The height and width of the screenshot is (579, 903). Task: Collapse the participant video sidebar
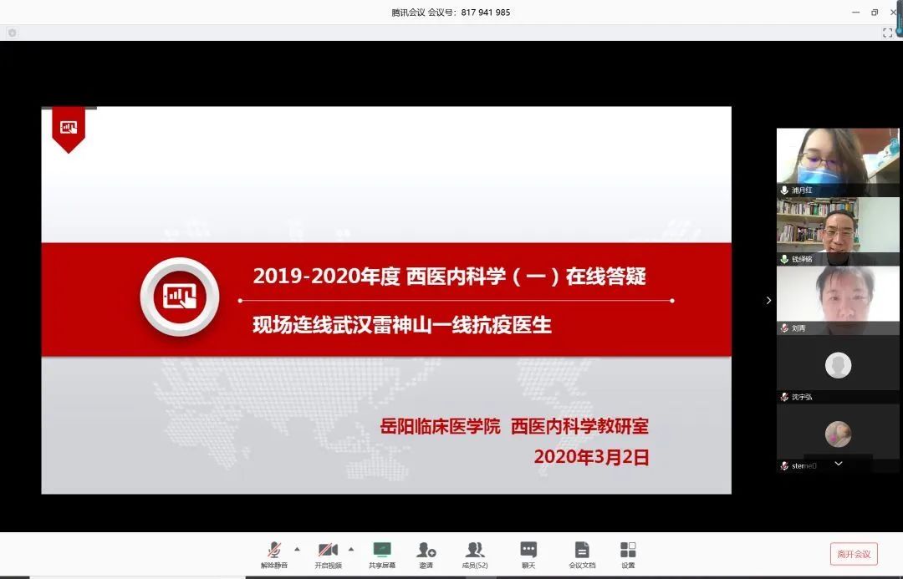(768, 300)
